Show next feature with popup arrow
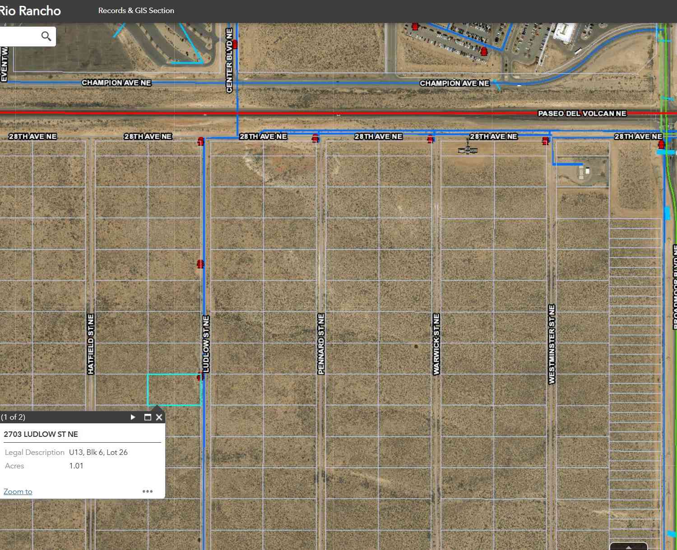The image size is (677, 550). (x=133, y=417)
